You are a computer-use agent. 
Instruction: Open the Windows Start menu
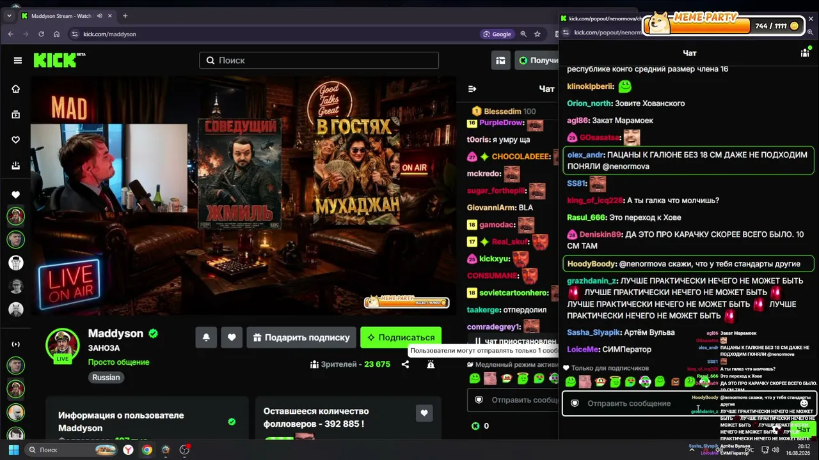(x=13, y=450)
